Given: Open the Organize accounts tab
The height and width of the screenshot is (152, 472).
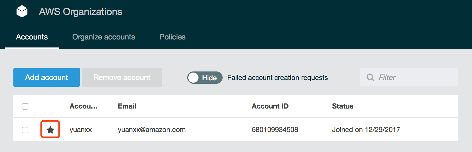Looking at the screenshot, I should [104, 37].
